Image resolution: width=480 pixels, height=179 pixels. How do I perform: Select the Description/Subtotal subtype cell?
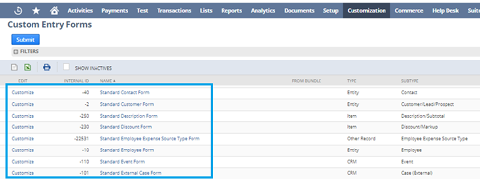pos(423,116)
